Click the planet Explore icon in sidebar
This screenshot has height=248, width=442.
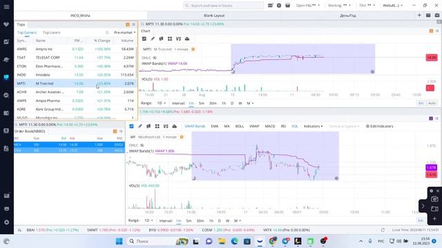pyautogui.click(x=6, y=59)
